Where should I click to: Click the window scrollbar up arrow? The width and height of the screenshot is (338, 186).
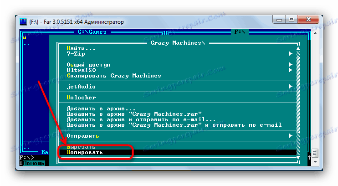click(315, 33)
